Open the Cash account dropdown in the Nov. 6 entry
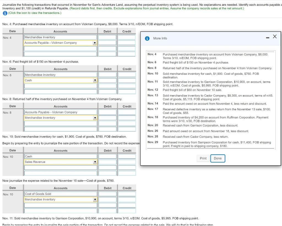 coord(95,81)
